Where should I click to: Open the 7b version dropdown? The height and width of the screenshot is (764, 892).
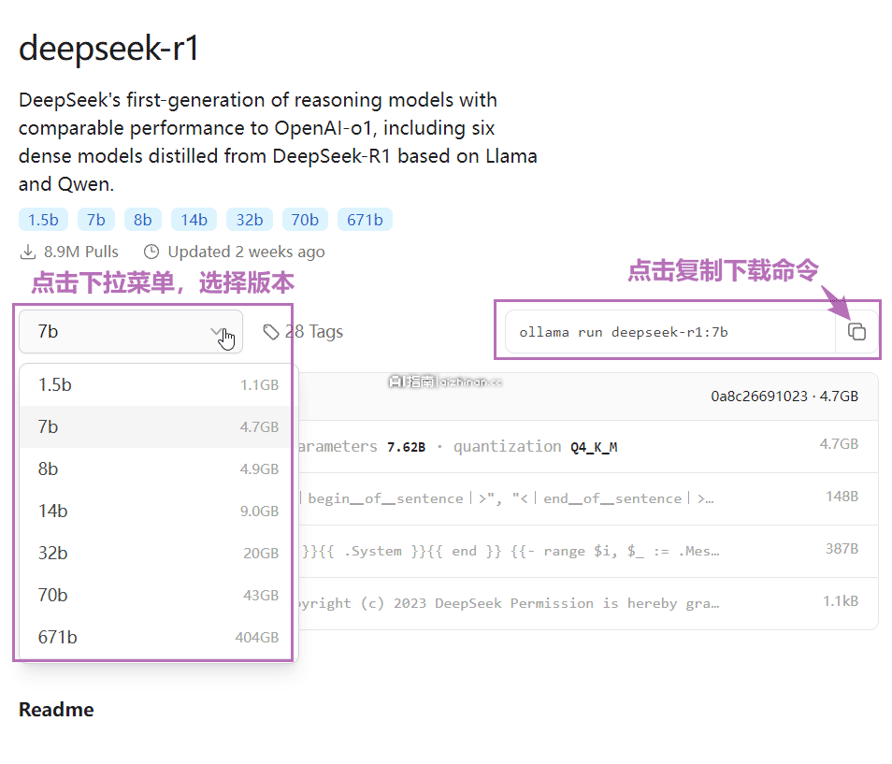click(x=131, y=332)
